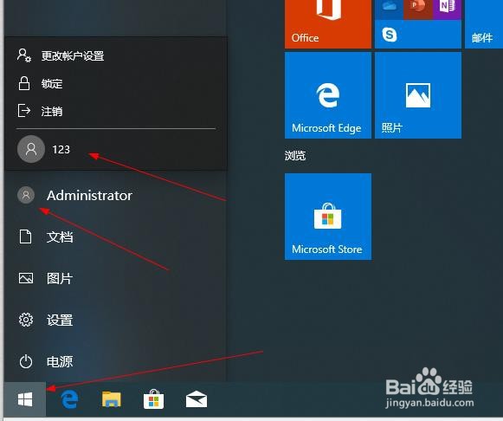Click the Windows Start button
This screenshot has width=503, height=421.
coord(25,399)
